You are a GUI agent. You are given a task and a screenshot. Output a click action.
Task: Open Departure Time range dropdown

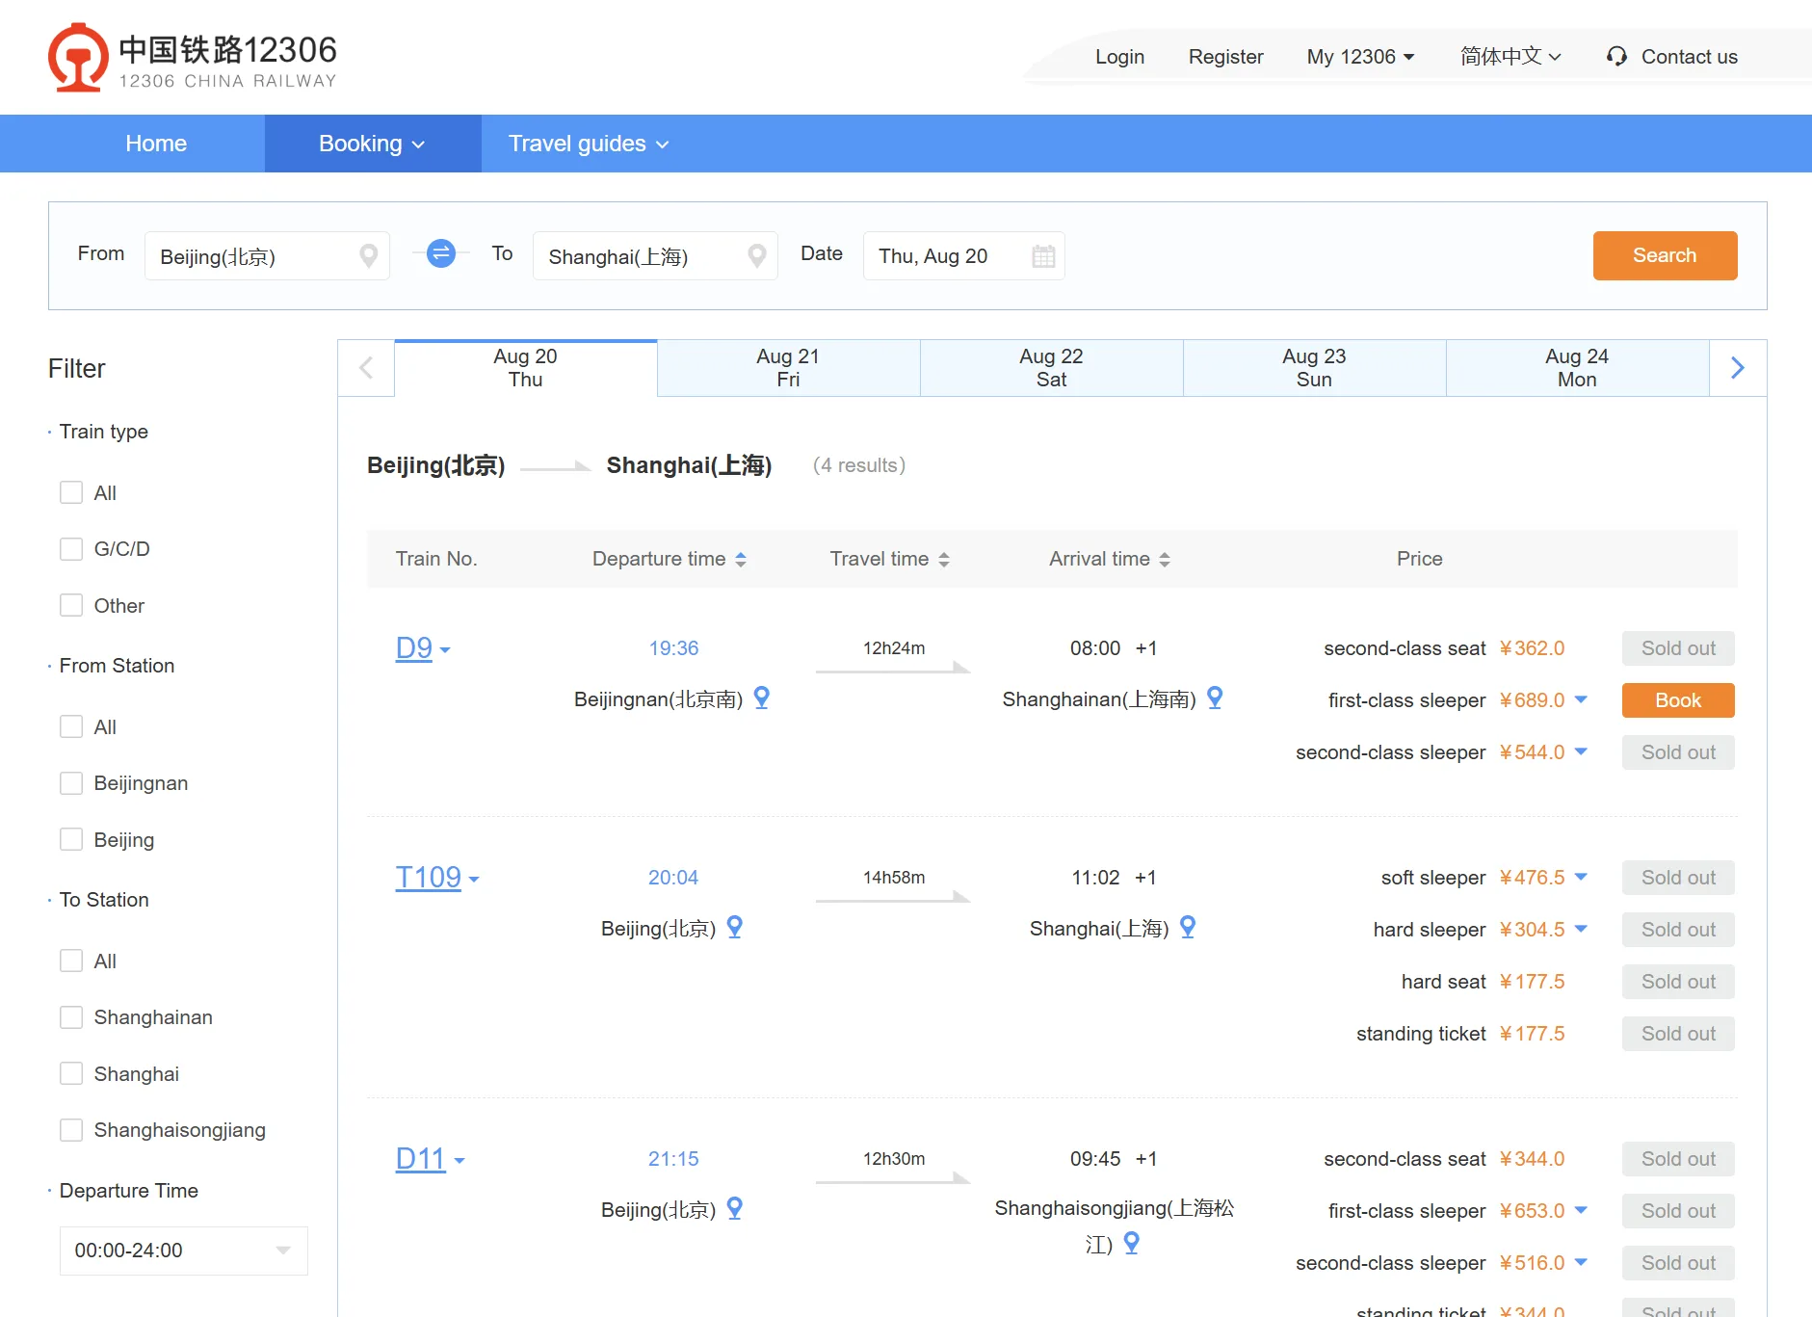point(183,1251)
